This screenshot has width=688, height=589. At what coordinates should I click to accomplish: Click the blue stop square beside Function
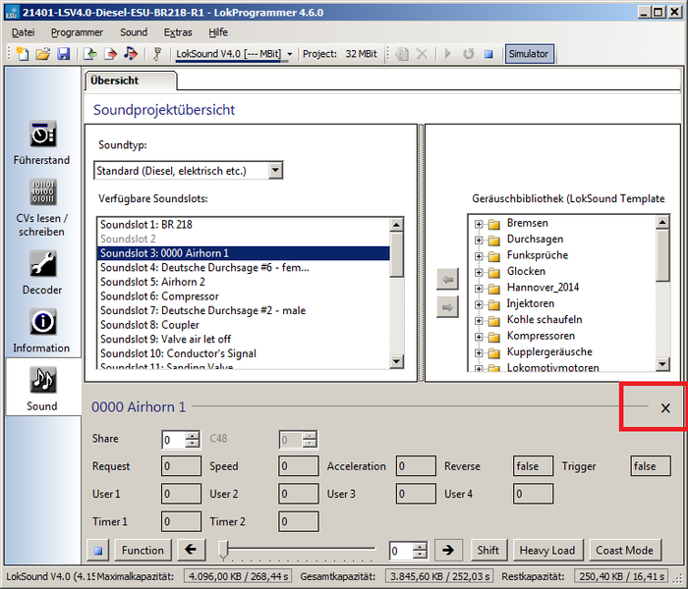[98, 551]
